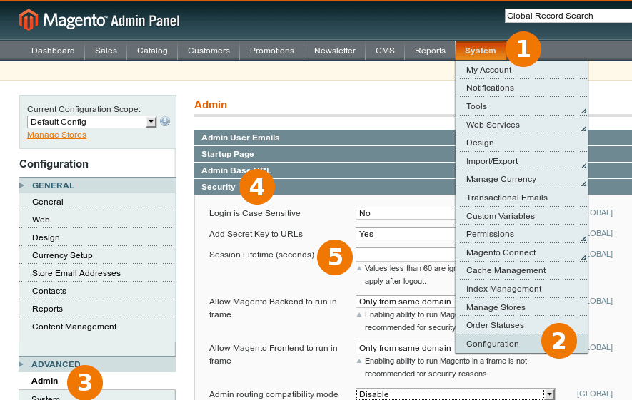
Task: Open the Default Config scope dropdown
Action: click(x=92, y=122)
